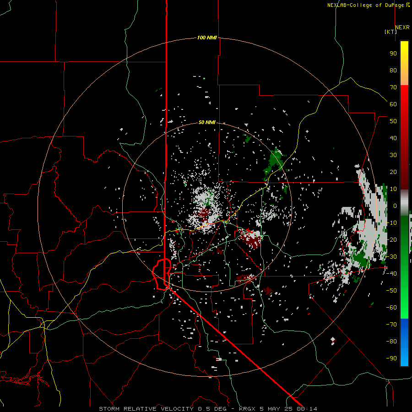Click the "5 MAY 25 00:14" timestamp
This screenshot has width=412, height=412.
click(288, 409)
